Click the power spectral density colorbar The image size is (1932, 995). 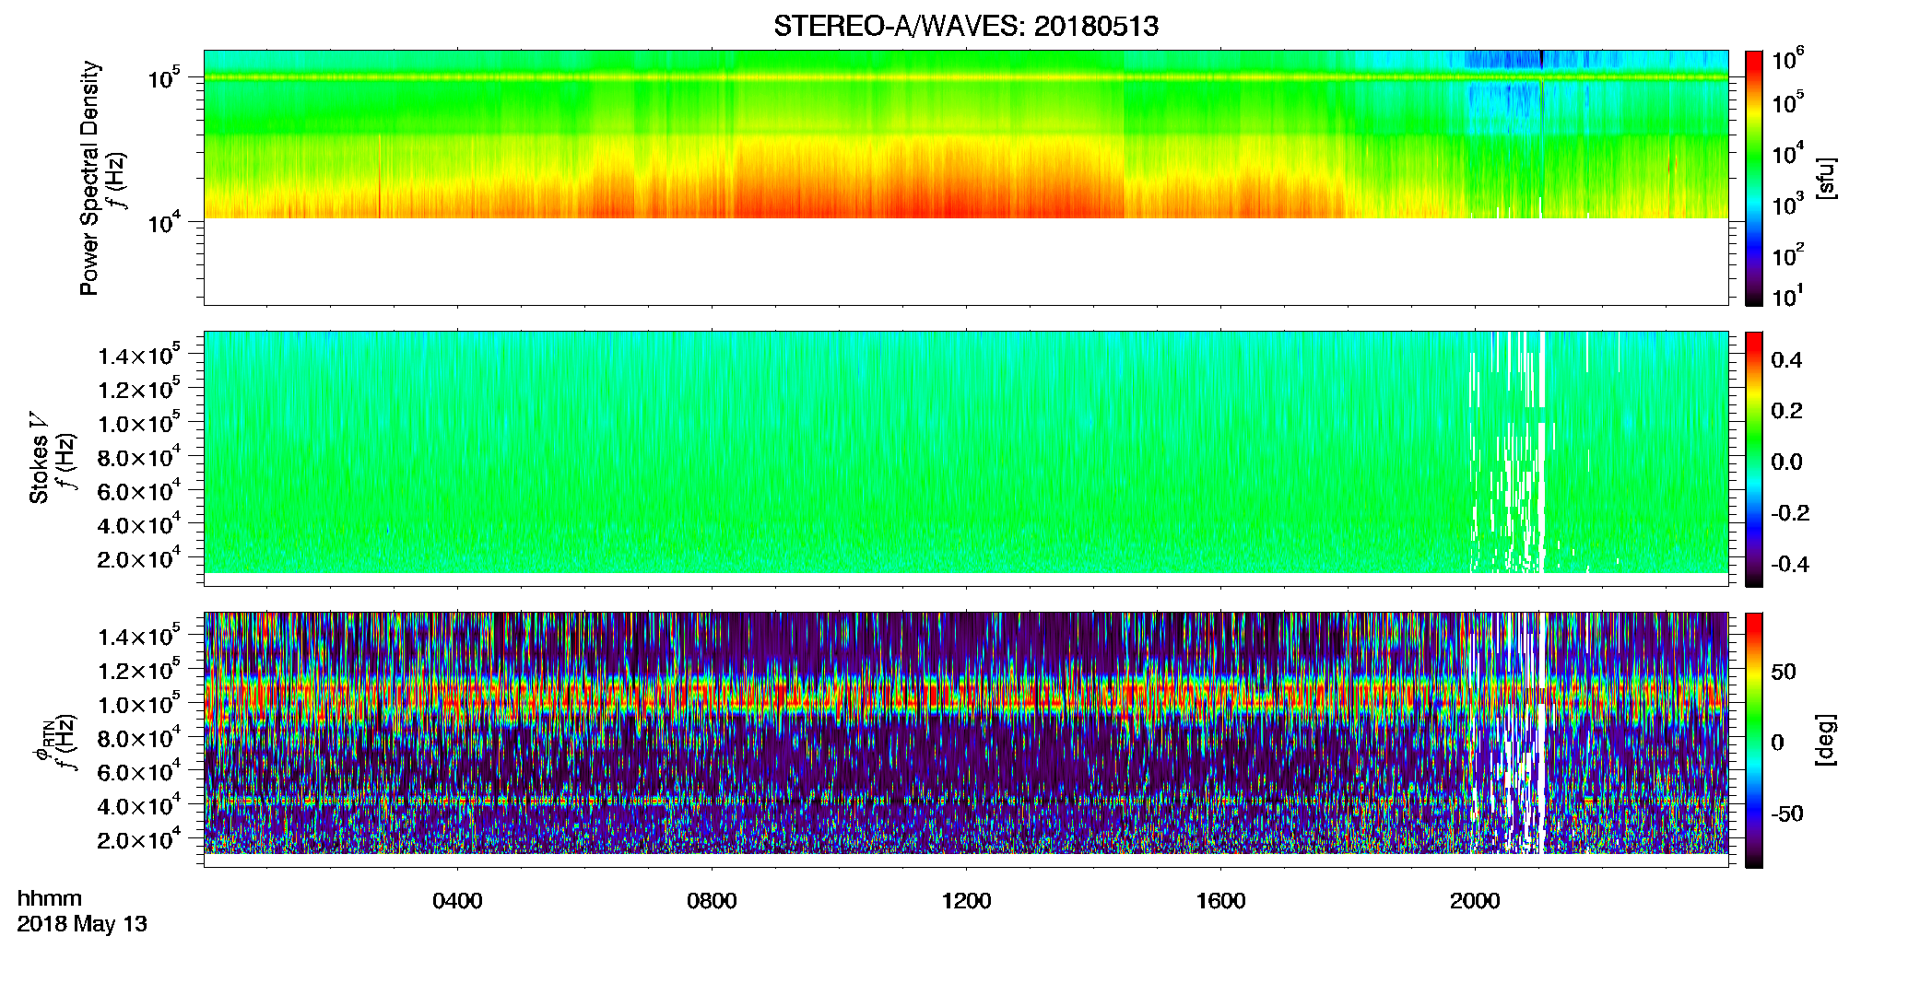coord(1754,178)
